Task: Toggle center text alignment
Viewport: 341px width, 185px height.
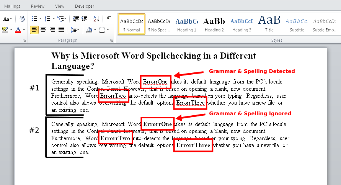Action: pyautogui.click(x=43, y=30)
